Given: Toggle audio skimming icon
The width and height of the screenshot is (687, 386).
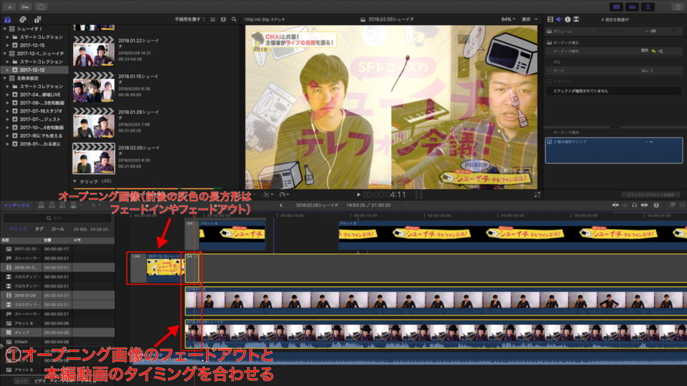Looking at the screenshot, I should 625,205.
